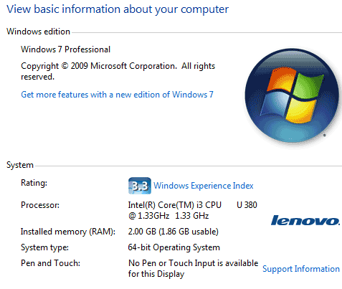Click the Lenovo manufacturer logo
342x289 pixels.
(x=305, y=220)
